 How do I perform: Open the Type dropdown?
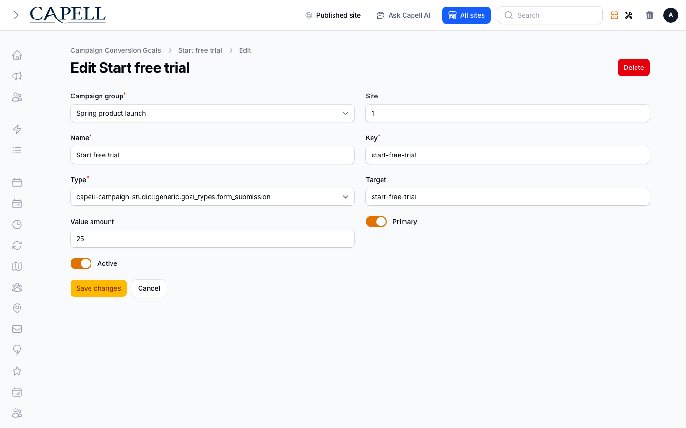(x=212, y=197)
